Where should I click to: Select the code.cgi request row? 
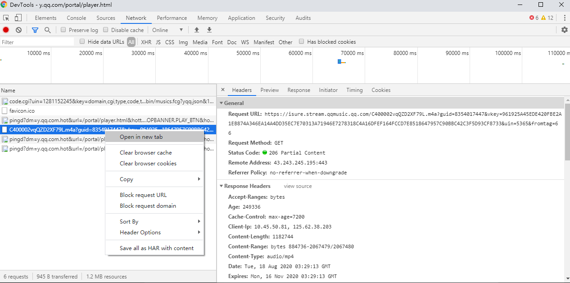pos(108,101)
